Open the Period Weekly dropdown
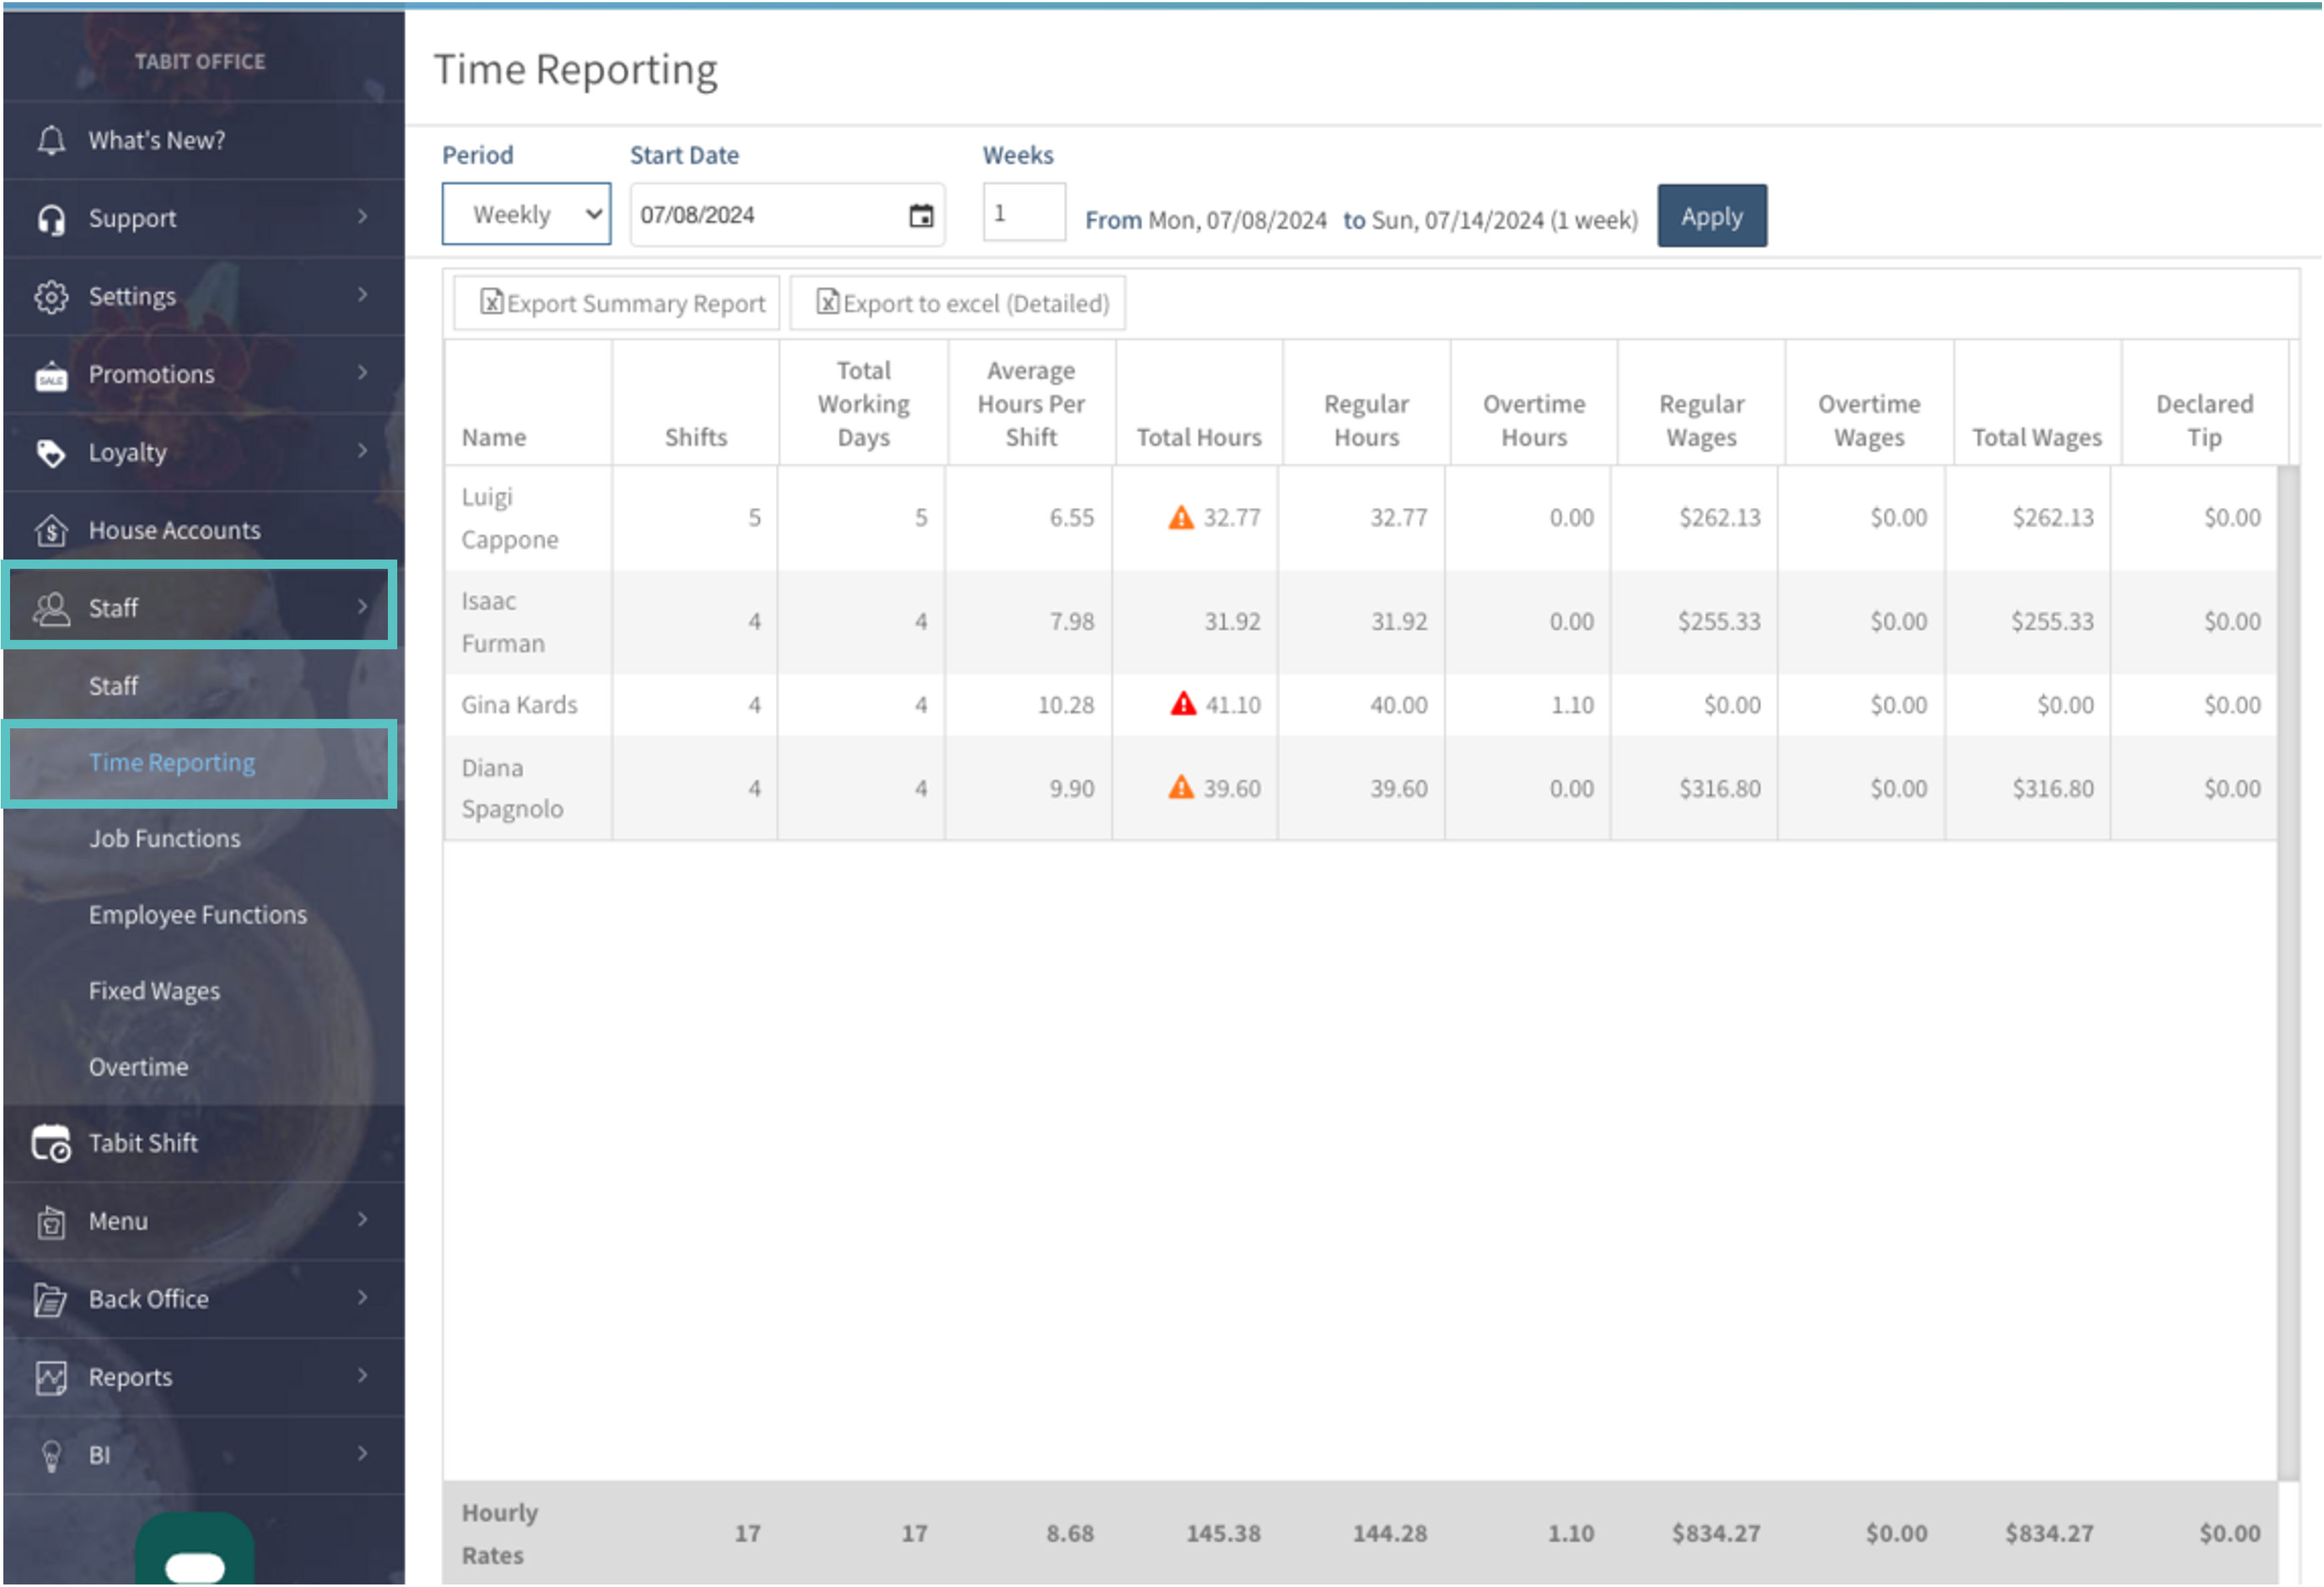2324x1587 pixels. pos(526,214)
